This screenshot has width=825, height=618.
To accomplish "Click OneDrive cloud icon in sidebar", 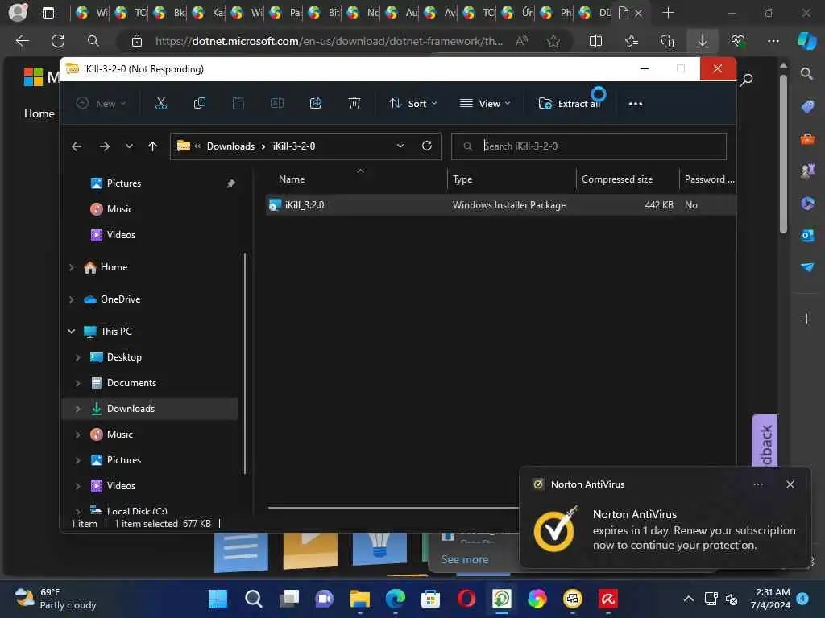I will coord(90,299).
